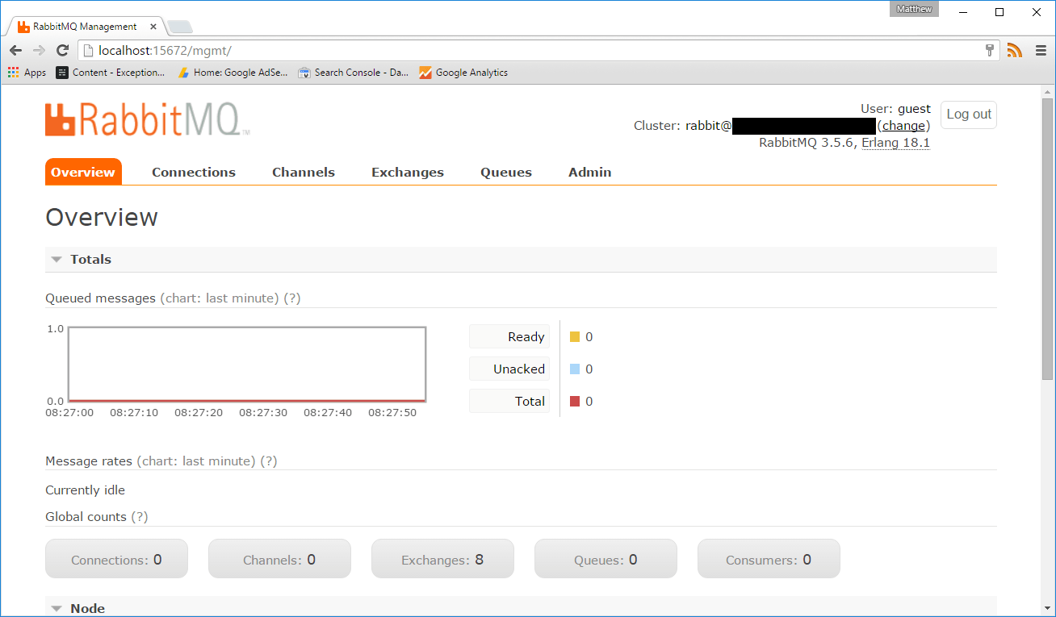Switch to the Connections tab
Screen dimensions: 1056x617
(x=194, y=172)
